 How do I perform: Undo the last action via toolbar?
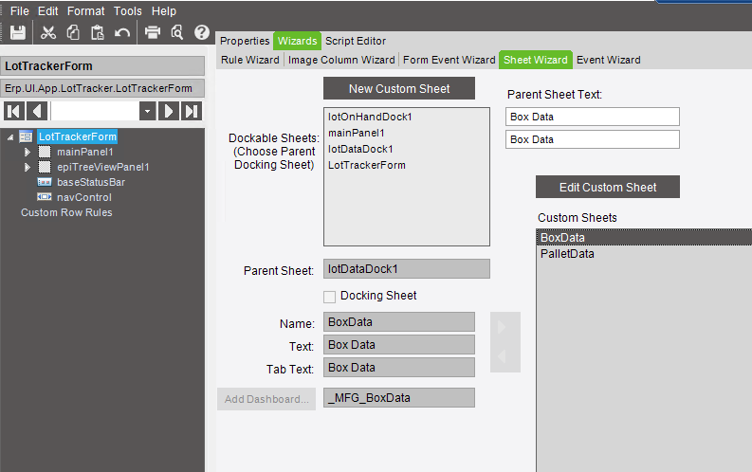121,32
